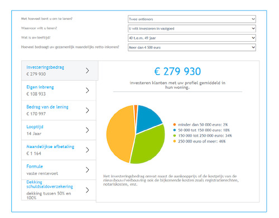Screen dimensions: 279x218
Task: Click chevron arrow beside Formule
Action: 87,169
